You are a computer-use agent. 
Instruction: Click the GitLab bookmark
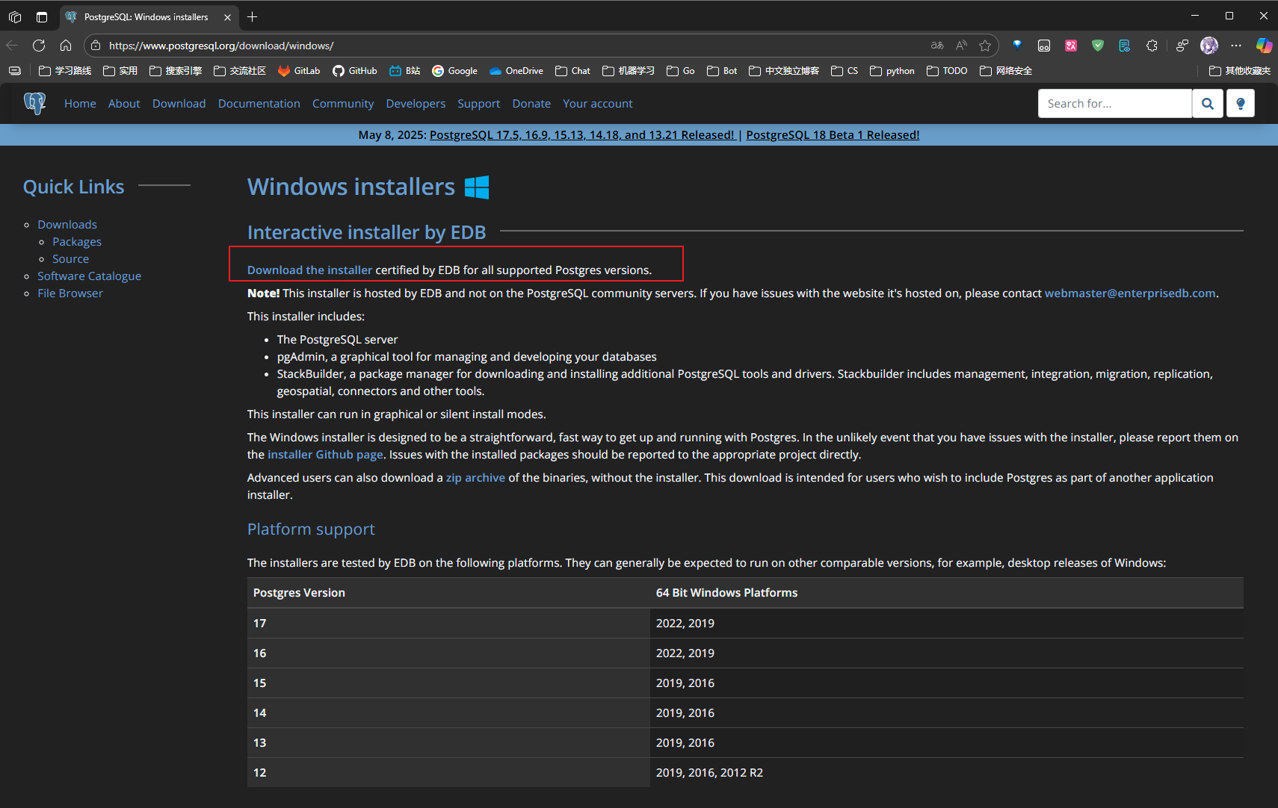pos(299,71)
